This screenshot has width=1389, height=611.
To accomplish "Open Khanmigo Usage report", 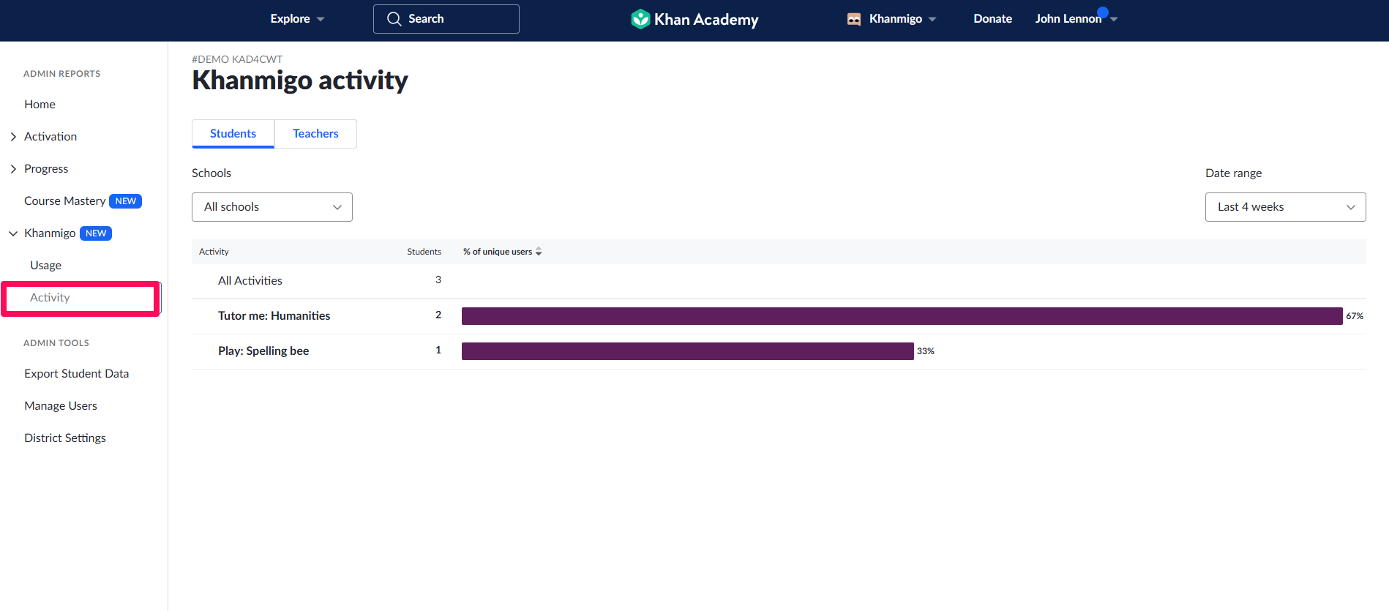I will (45, 266).
